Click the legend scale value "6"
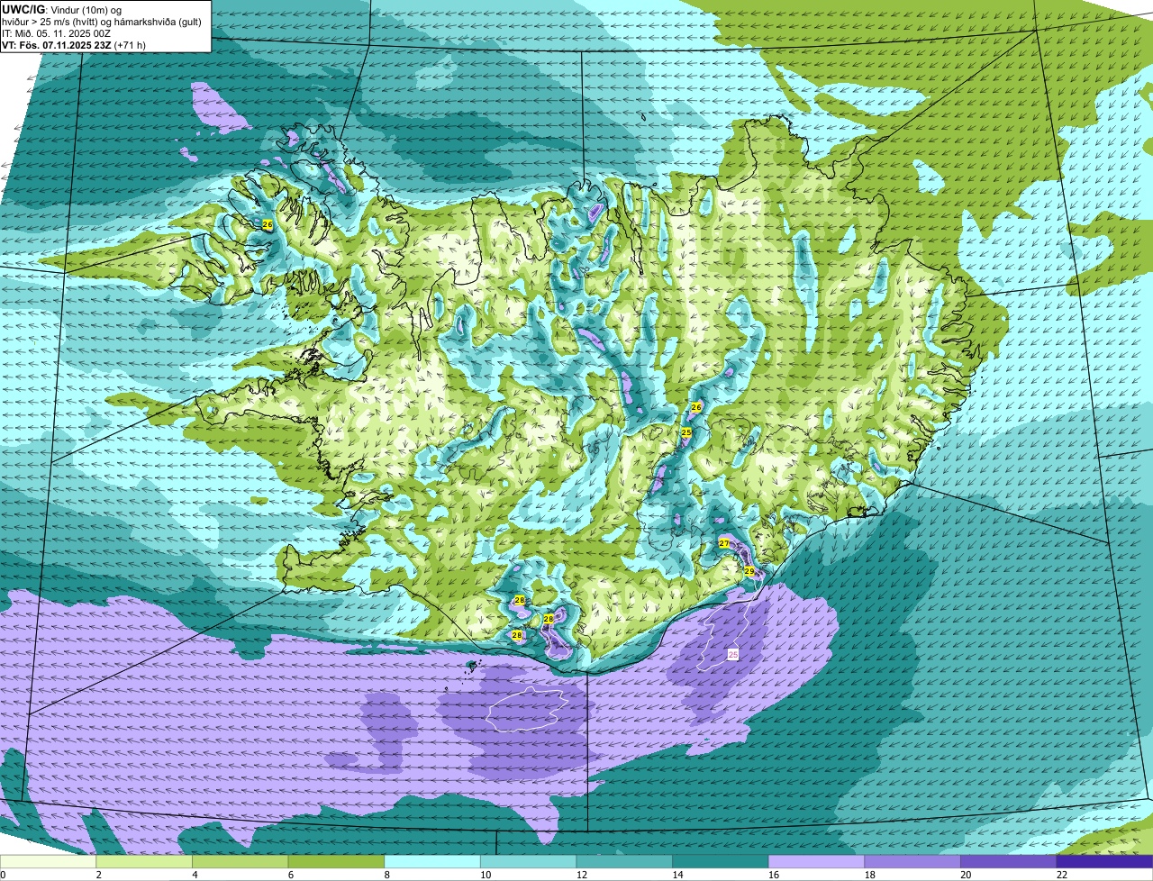This screenshot has height=881, width=1153. tap(290, 875)
